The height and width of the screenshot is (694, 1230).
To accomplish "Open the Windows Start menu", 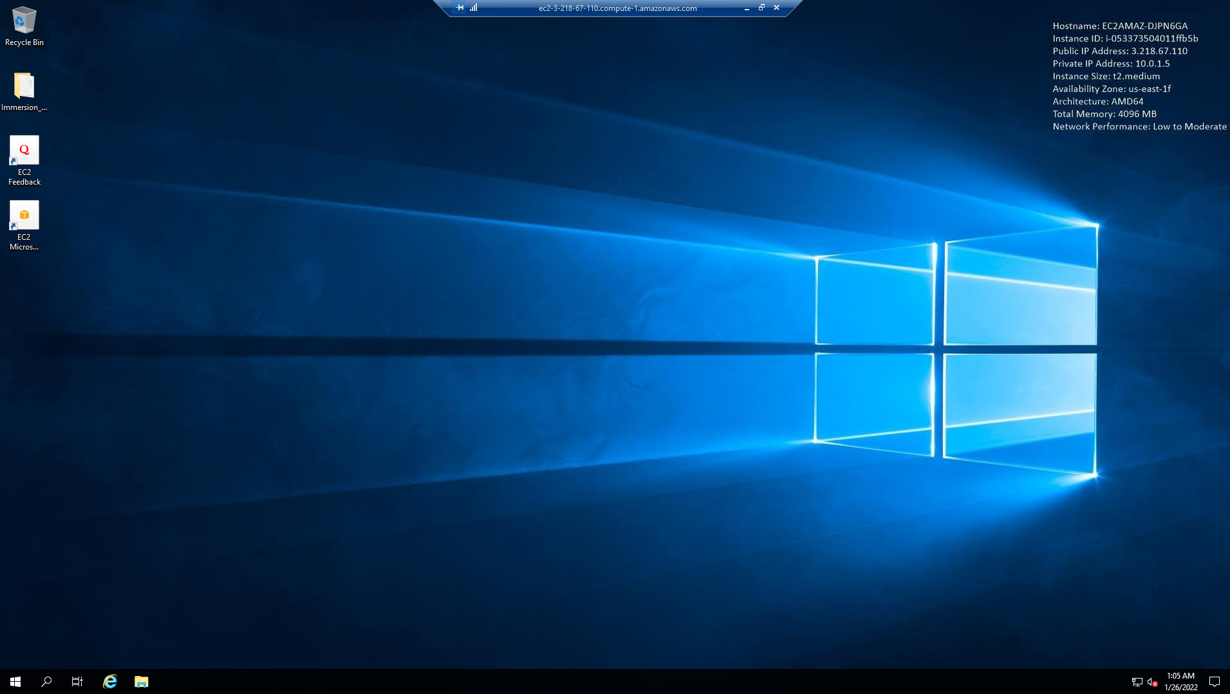I will (15, 682).
